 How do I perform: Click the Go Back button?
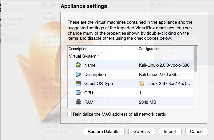point(142,131)
